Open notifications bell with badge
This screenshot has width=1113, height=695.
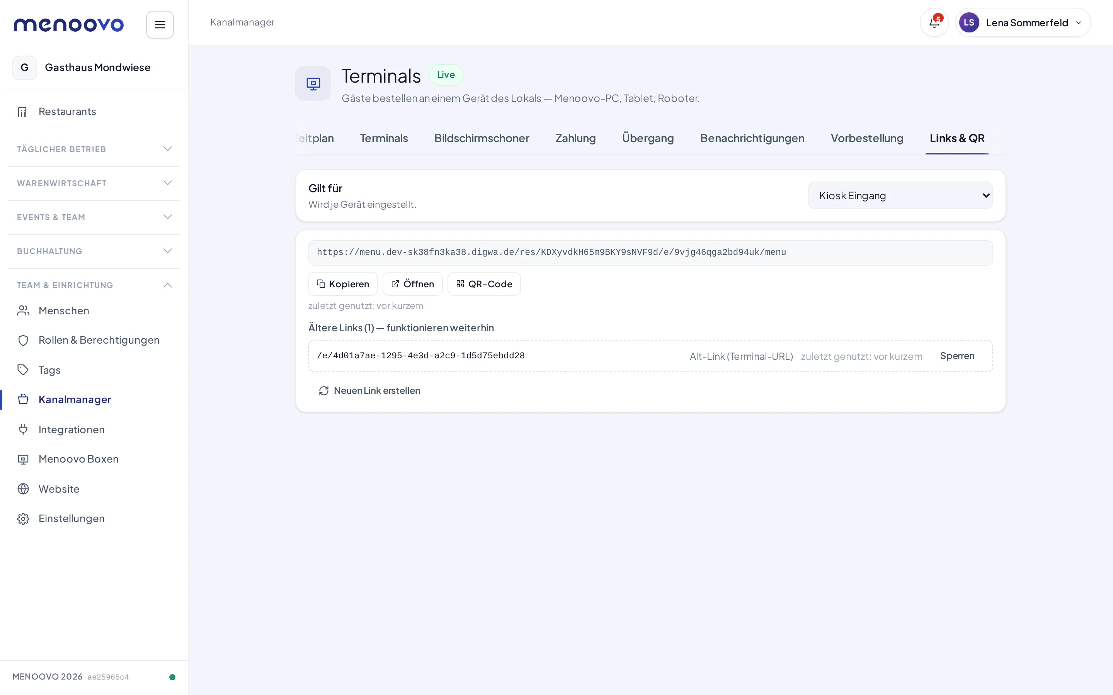click(x=934, y=22)
